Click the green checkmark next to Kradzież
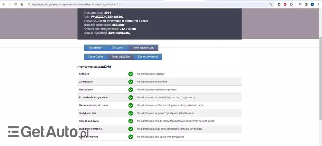Viewport: 322px width, 146px height. pos(131,74)
